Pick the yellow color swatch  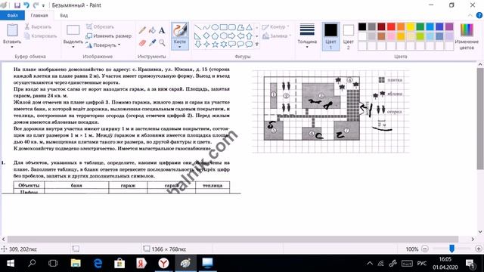411,27
